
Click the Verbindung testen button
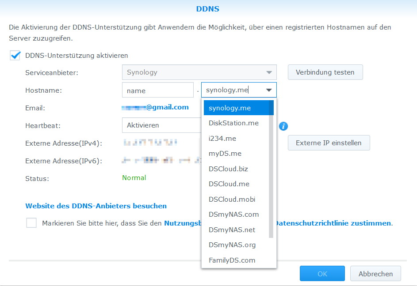[325, 72]
